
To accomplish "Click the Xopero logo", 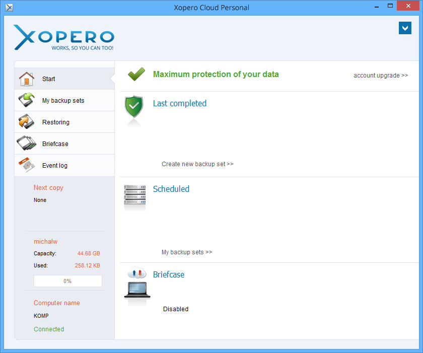I will (64, 37).
